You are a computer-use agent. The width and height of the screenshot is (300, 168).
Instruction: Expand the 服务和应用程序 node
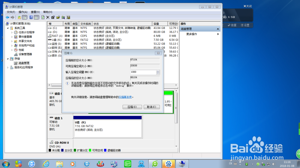[8, 68]
